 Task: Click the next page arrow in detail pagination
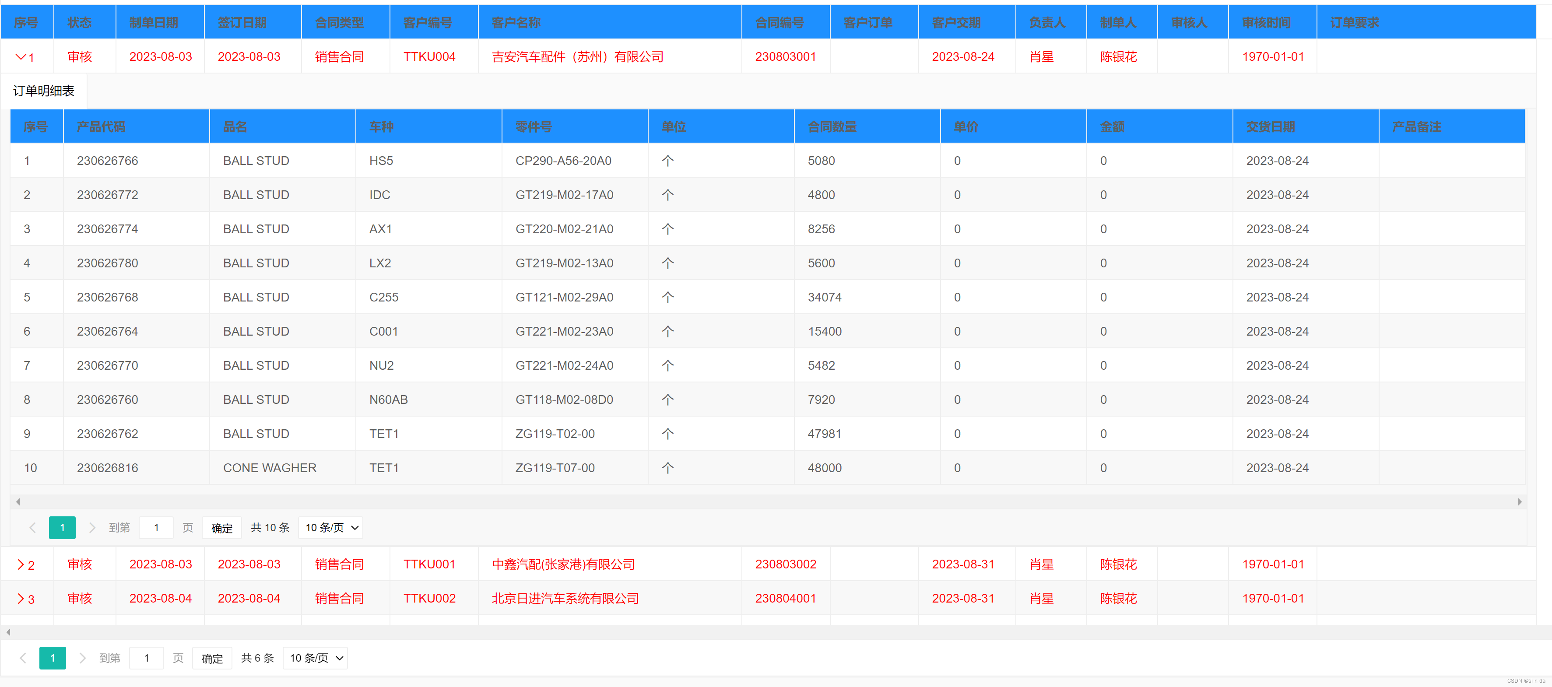92,527
